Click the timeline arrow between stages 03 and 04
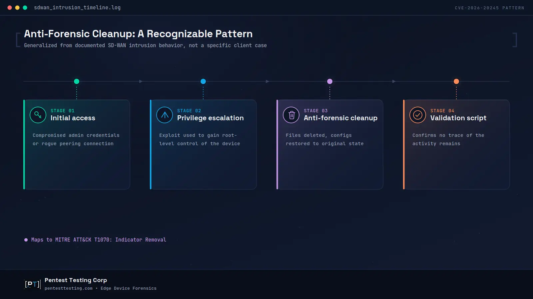The height and width of the screenshot is (299, 533). tap(394, 81)
